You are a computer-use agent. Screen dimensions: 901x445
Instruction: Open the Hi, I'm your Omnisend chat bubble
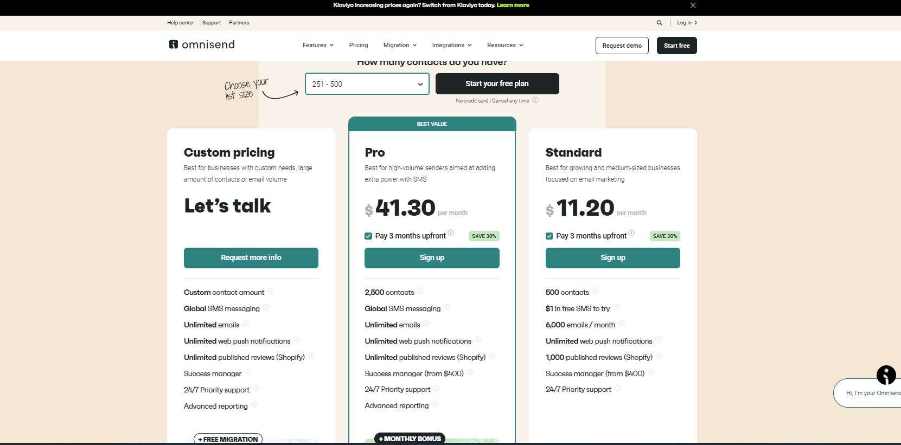[868, 393]
